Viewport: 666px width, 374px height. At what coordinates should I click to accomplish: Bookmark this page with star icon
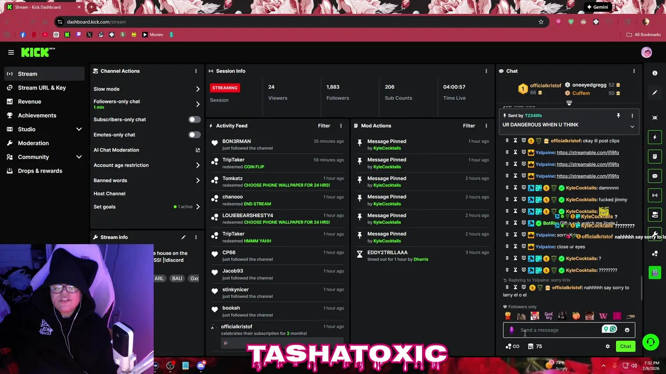pyautogui.click(x=541, y=22)
